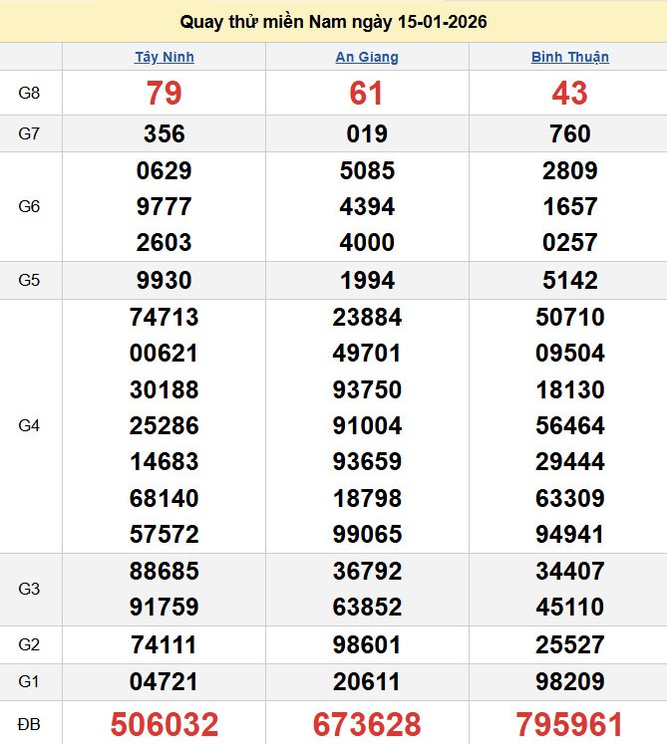Select G1 number 98209 for Bình Thuận

tap(569, 682)
